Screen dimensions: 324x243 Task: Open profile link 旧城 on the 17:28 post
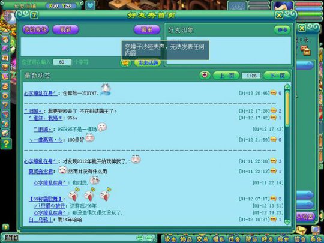[34, 111]
